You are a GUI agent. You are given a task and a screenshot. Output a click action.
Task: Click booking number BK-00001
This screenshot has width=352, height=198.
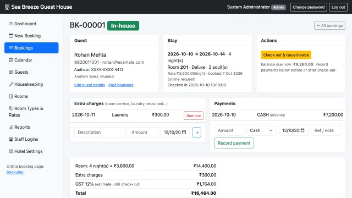[87, 25]
